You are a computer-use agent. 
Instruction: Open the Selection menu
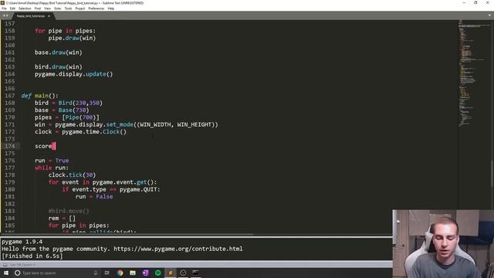tap(25, 8)
